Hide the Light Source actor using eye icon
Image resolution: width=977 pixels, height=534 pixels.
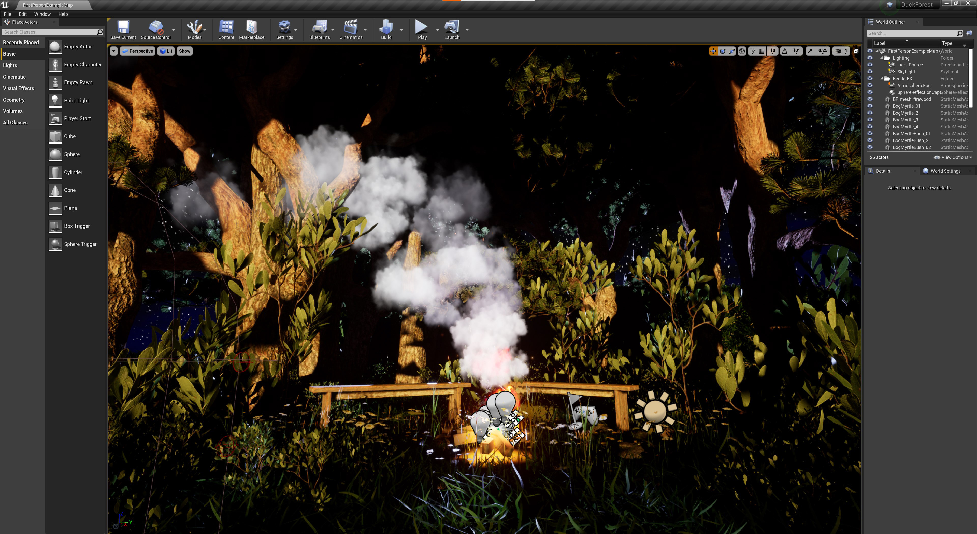tap(870, 65)
